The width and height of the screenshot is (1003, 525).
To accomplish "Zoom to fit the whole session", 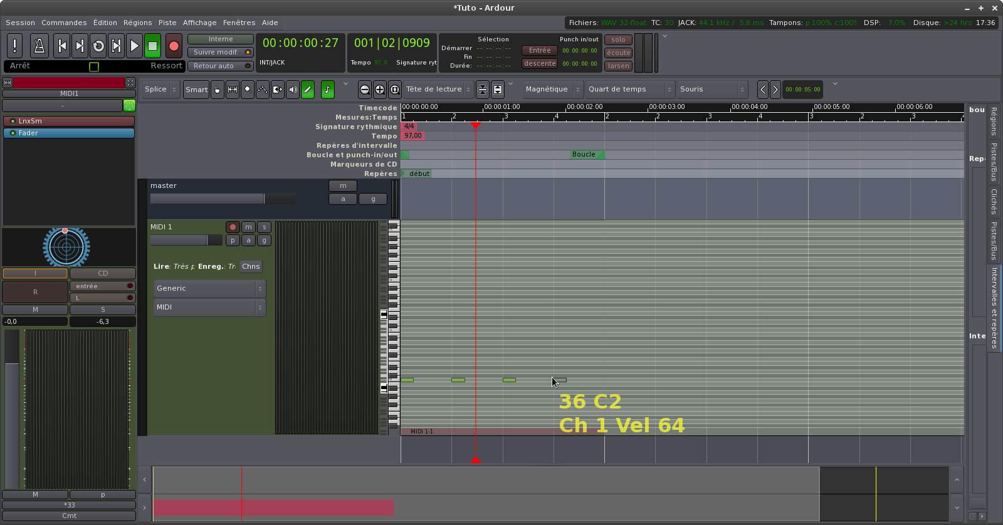I will tap(395, 90).
